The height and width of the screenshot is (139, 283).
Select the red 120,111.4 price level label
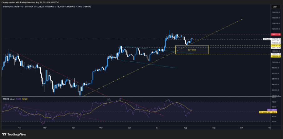click(275, 34)
